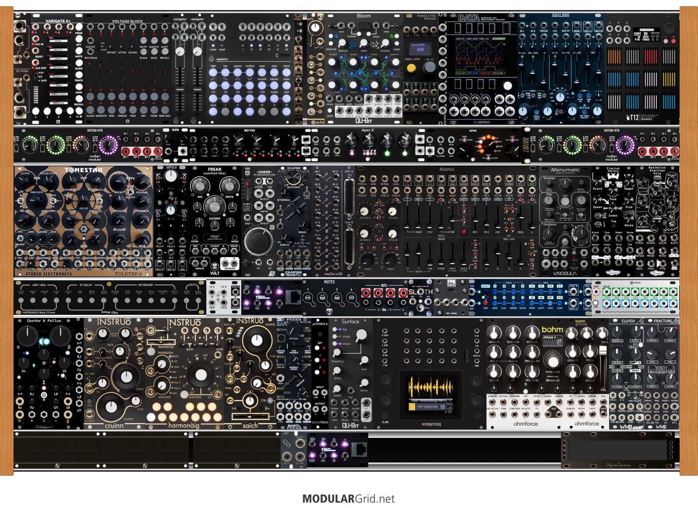The height and width of the screenshot is (508, 698).
Task: Click the large CUTOFF knob on the Freak filter
Action: (x=215, y=205)
